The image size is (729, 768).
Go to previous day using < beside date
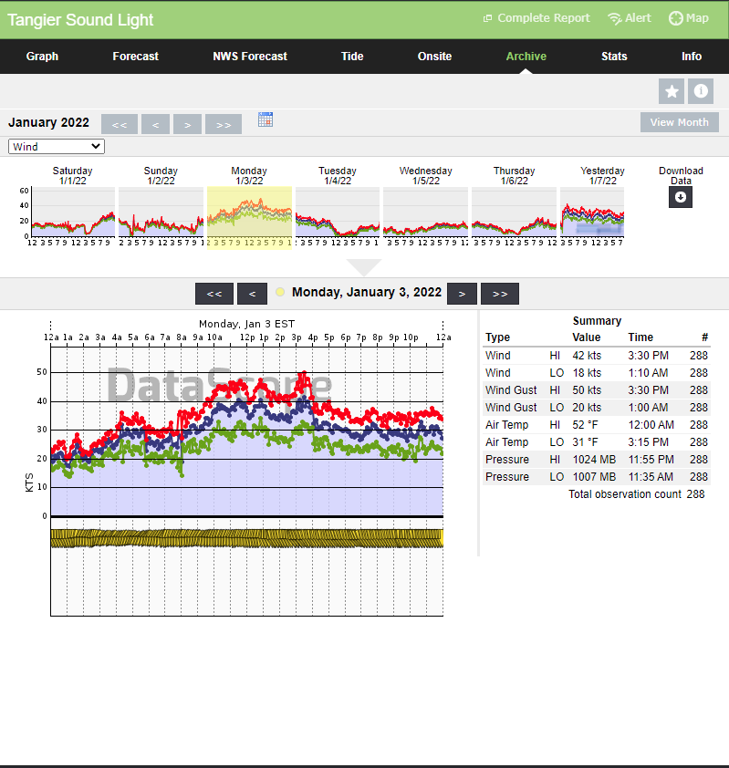[252, 294]
